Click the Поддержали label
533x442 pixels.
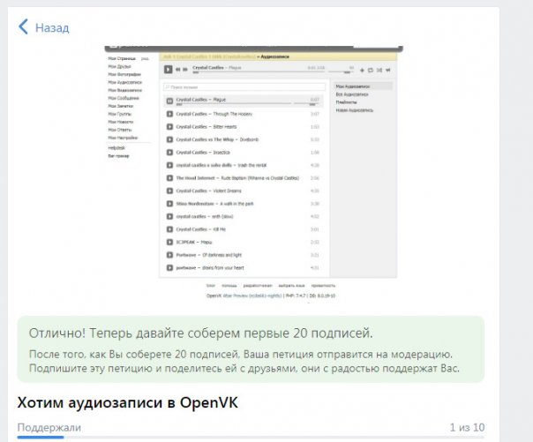pyautogui.click(x=49, y=427)
